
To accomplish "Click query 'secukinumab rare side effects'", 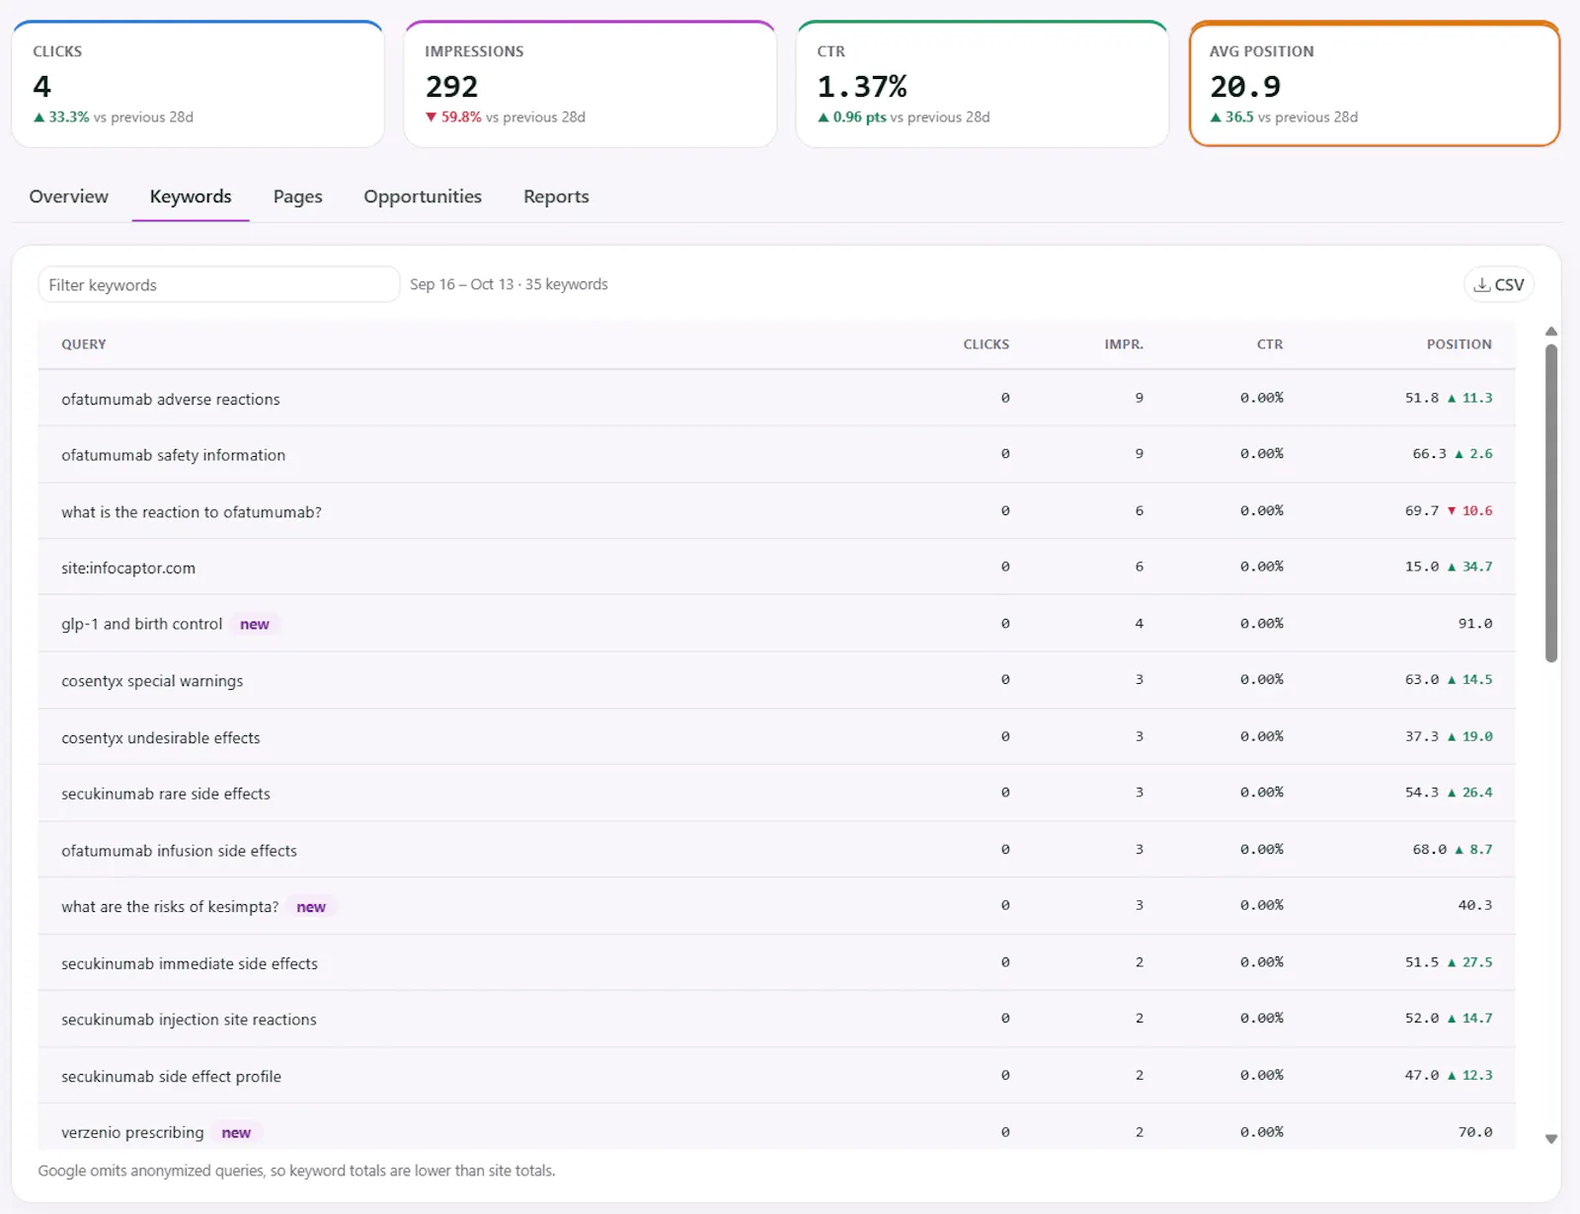I will 166,794.
